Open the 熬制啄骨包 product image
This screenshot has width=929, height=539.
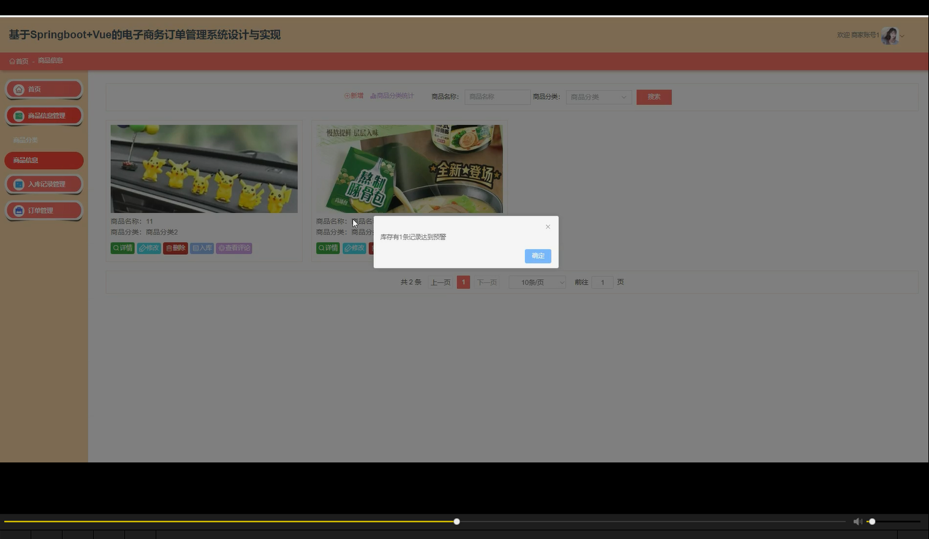tap(409, 169)
